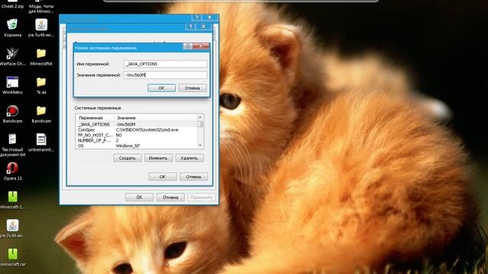Viewport: 488px width, 274px height.
Task: Click the Удалить button
Action: coord(189,158)
